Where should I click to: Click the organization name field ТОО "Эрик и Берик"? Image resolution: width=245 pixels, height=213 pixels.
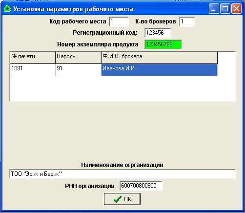[x=122, y=174]
